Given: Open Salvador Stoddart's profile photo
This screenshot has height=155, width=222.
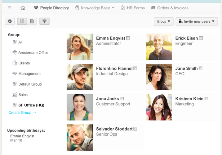Looking at the screenshot, I should coord(80,137).
